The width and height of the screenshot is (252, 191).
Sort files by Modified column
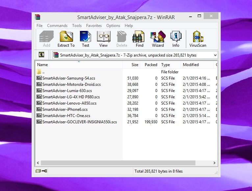coord(197,65)
